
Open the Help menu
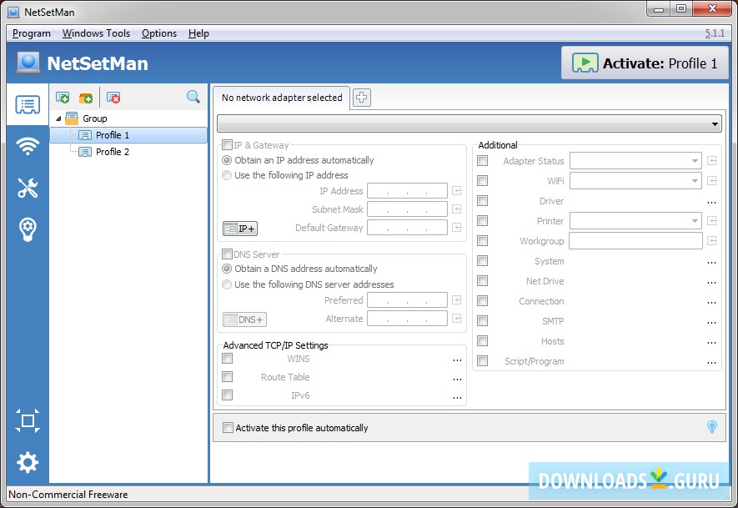[x=198, y=33]
